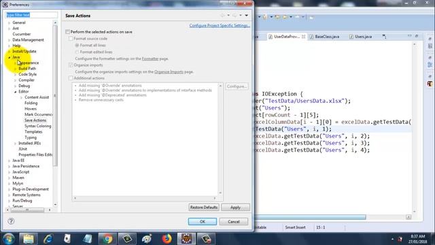
Task: Collapse the Java preferences node
Action: point(9,57)
